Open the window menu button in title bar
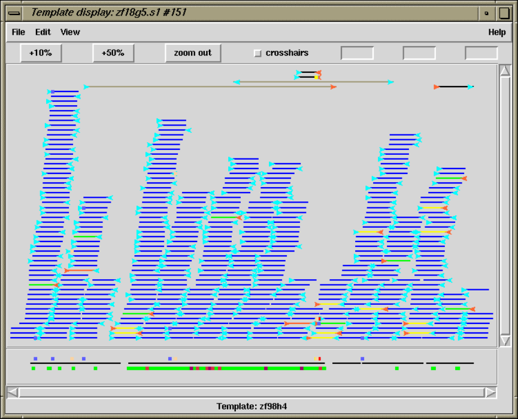The height and width of the screenshot is (419, 518). pos(14,13)
